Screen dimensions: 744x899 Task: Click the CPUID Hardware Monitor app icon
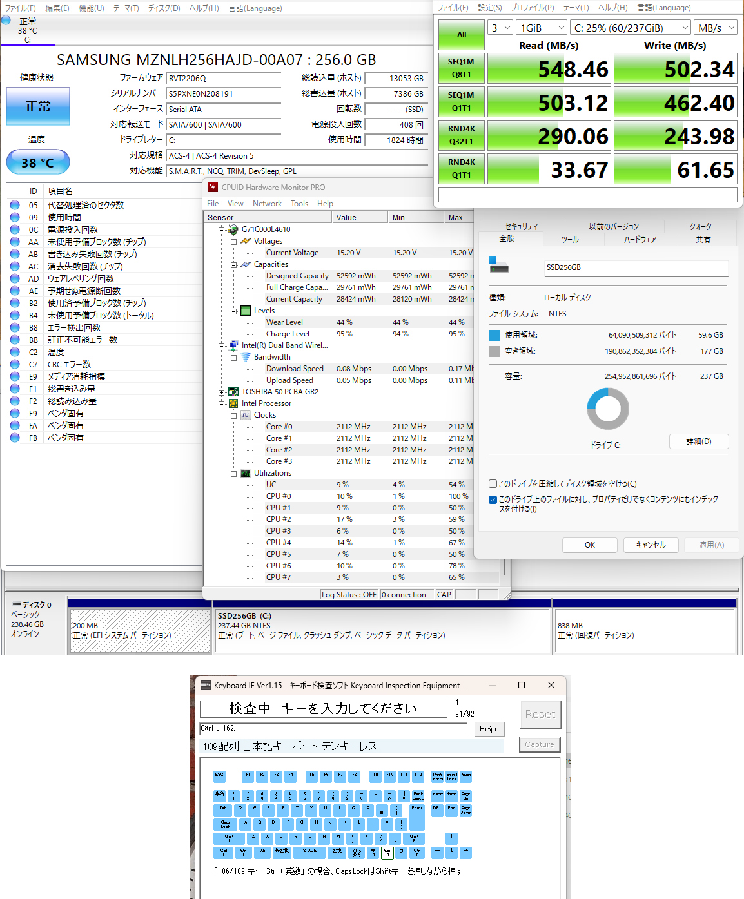[x=213, y=187]
